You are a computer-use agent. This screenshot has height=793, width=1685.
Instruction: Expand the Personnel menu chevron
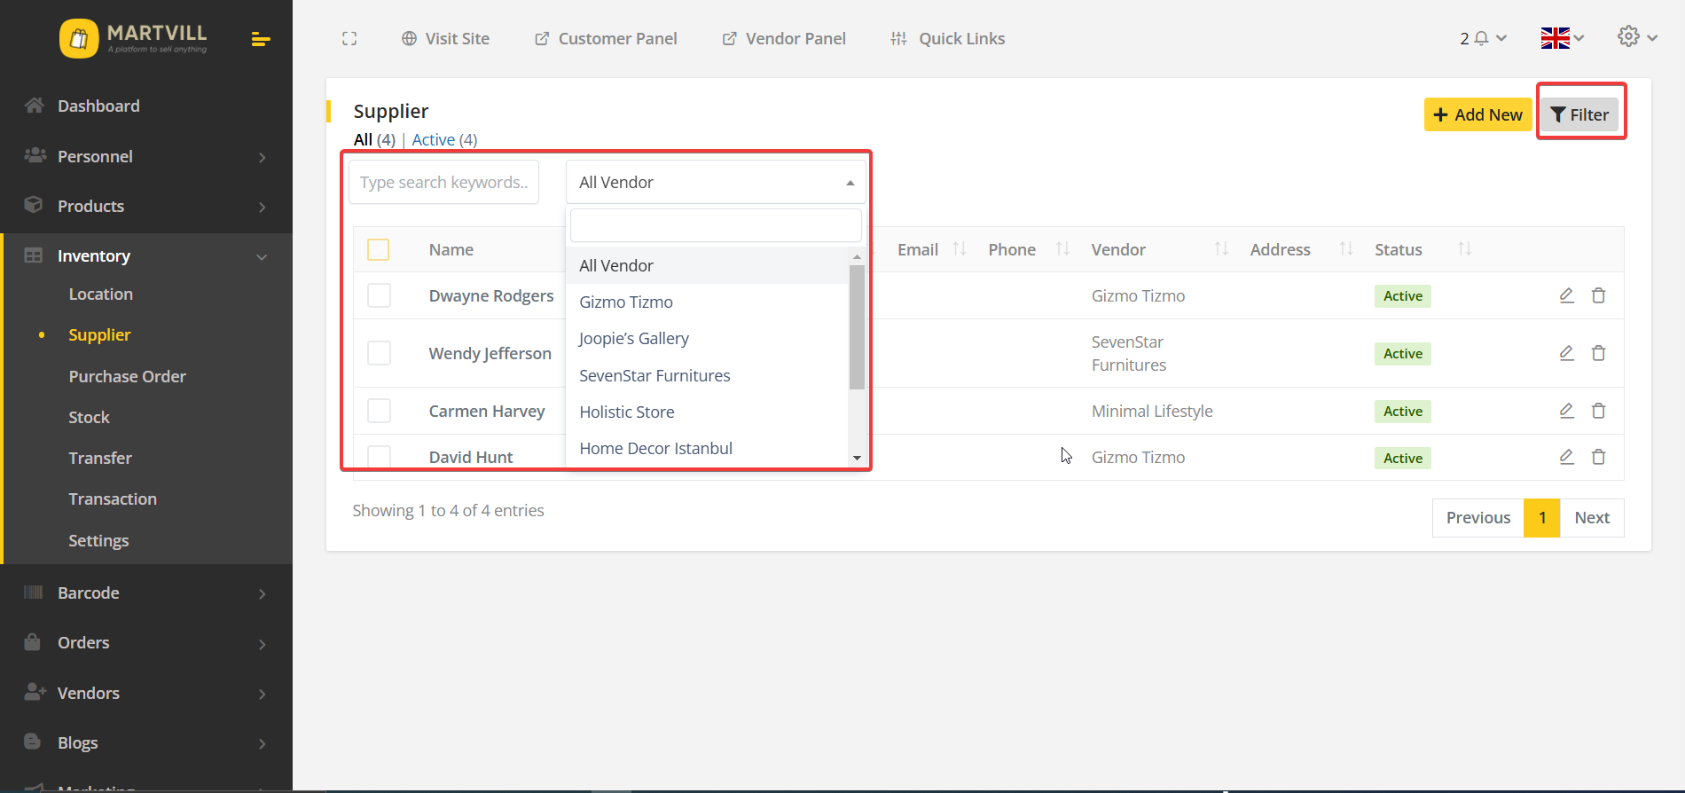262,157
